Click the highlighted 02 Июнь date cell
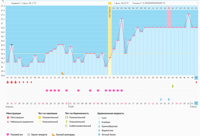 196,103
